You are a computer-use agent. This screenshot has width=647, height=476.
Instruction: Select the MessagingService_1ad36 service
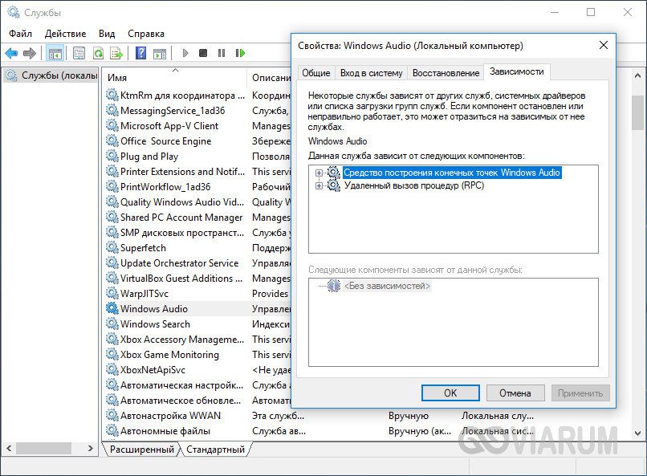tap(173, 110)
